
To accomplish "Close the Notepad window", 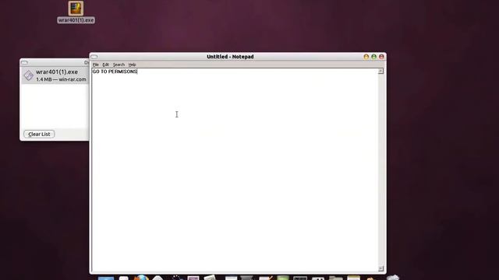I will click(381, 57).
